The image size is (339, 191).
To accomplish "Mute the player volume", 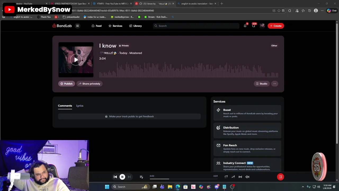I will 247,177.
